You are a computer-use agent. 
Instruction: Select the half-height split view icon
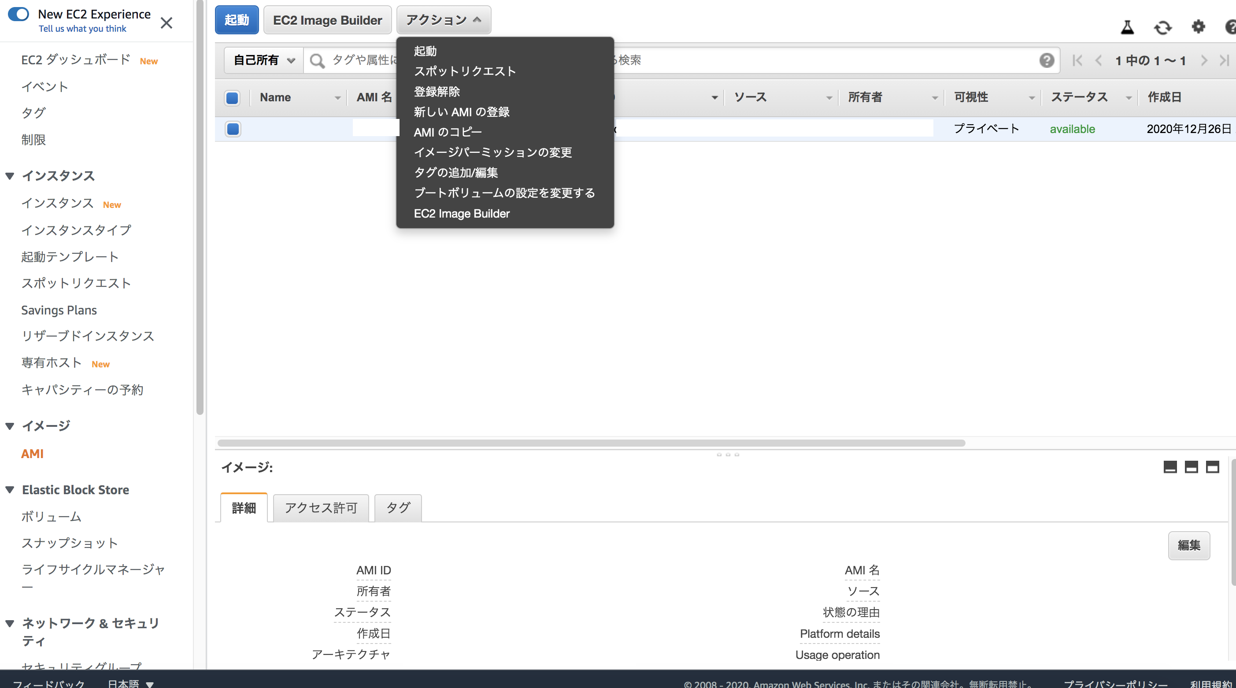(x=1192, y=467)
